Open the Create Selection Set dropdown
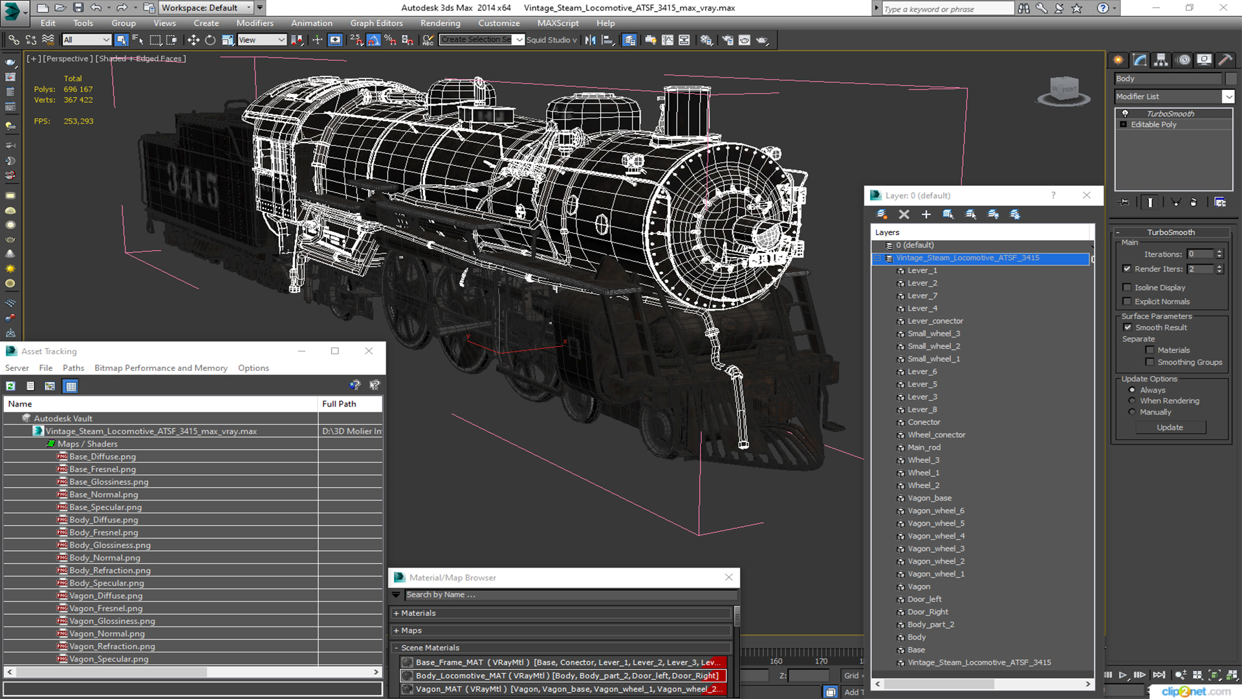1242x699 pixels. [x=519, y=40]
